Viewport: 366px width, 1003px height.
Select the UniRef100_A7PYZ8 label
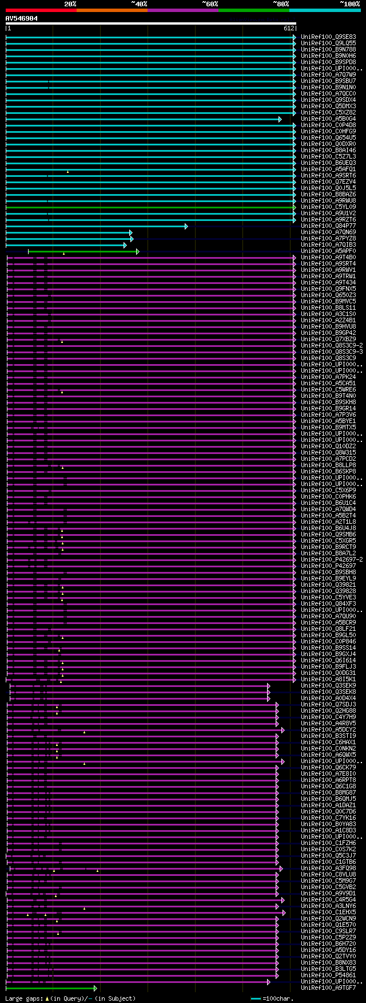click(x=328, y=238)
